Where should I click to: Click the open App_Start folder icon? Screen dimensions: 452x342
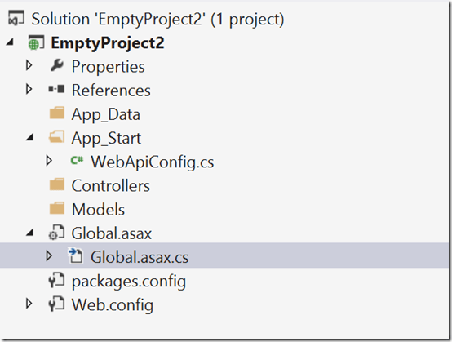click(x=56, y=136)
